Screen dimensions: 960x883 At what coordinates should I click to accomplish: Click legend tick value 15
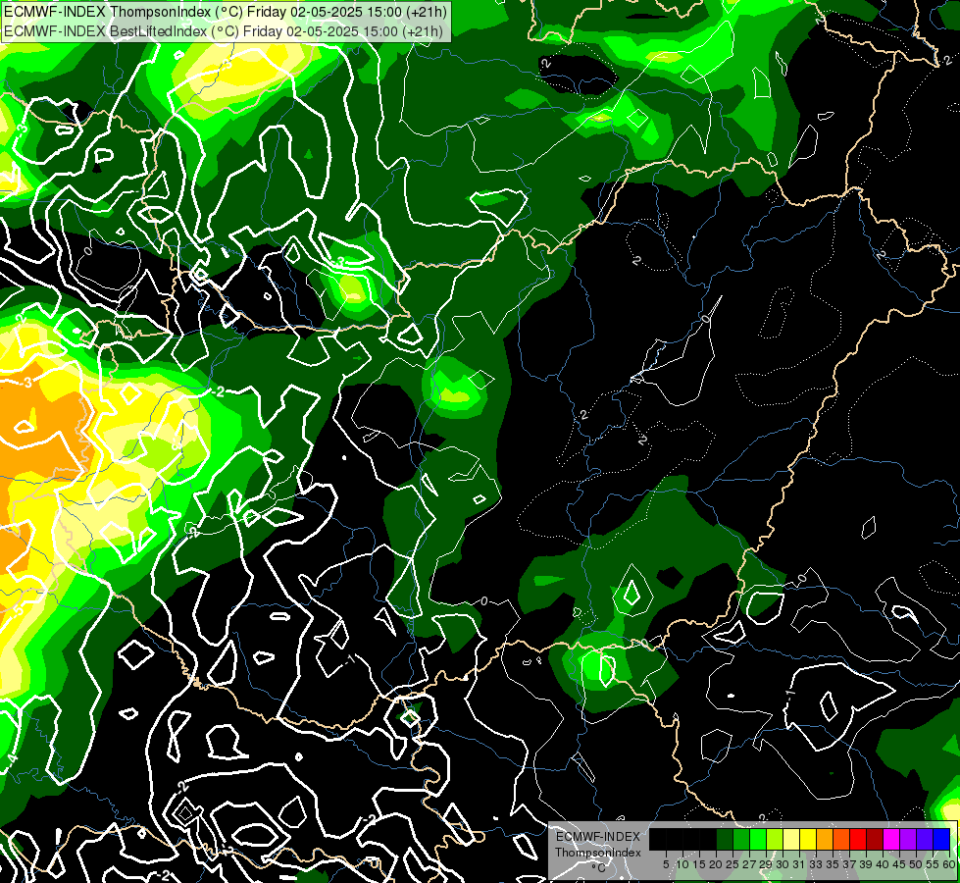(x=699, y=864)
